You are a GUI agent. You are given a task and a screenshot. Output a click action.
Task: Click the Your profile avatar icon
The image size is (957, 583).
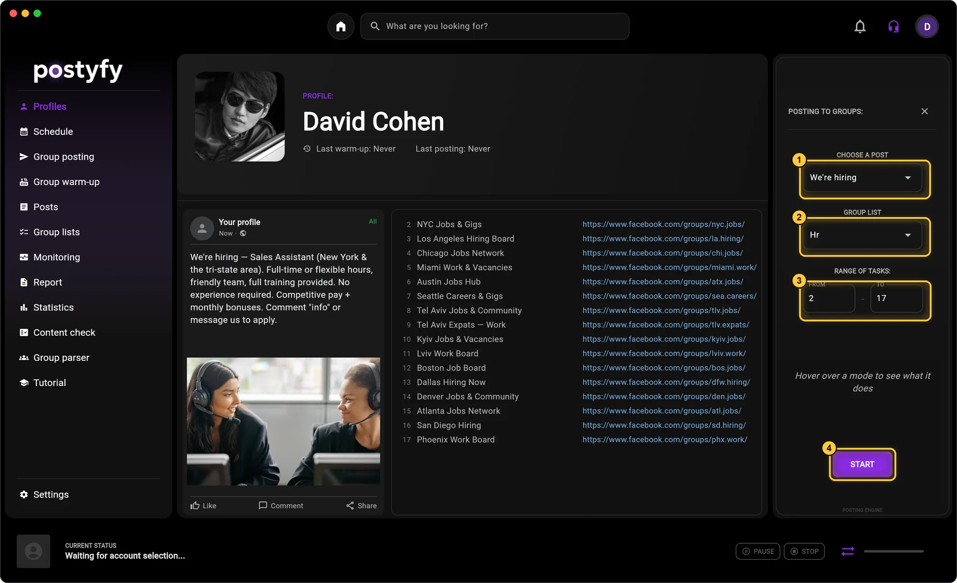tap(202, 228)
